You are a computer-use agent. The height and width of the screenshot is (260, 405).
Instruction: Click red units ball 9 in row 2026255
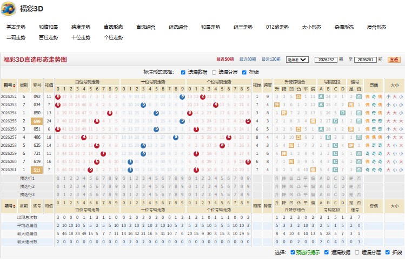248,121
